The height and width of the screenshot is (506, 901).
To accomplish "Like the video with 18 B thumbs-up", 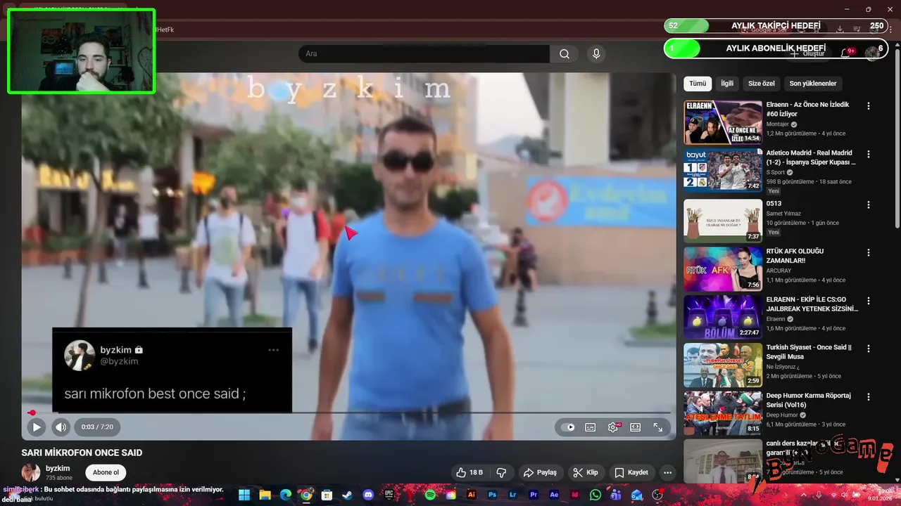I will (470, 472).
